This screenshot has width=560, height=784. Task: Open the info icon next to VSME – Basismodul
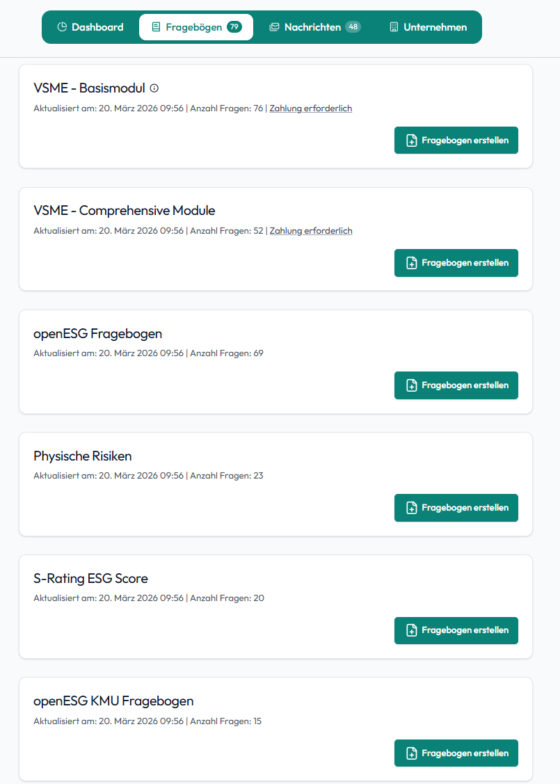click(154, 88)
